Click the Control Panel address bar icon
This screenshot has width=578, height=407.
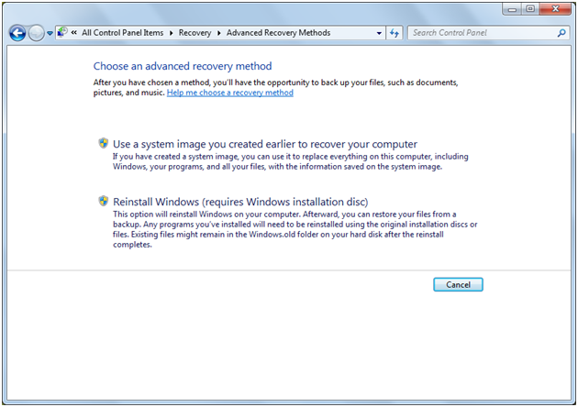(62, 32)
